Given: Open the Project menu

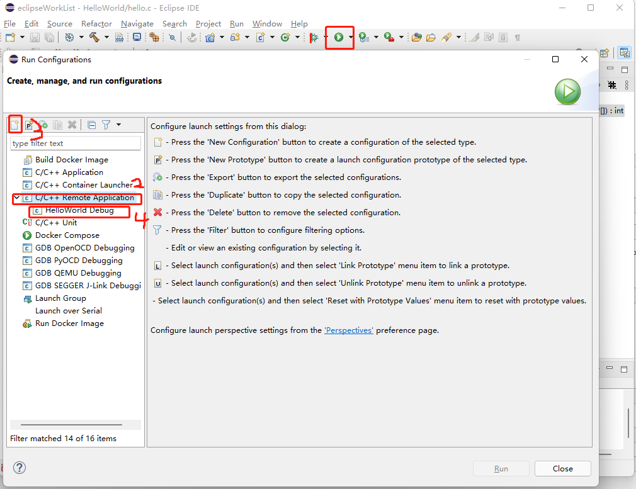Looking at the screenshot, I should click(x=208, y=23).
